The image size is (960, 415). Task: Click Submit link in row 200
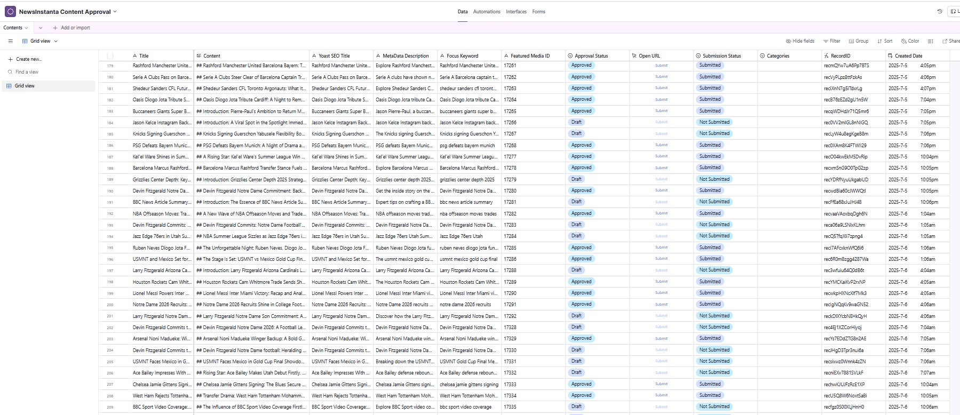[x=661, y=305]
